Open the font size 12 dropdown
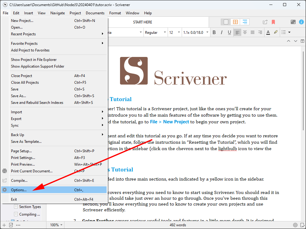Screen dimensions: 306x229 174,33
